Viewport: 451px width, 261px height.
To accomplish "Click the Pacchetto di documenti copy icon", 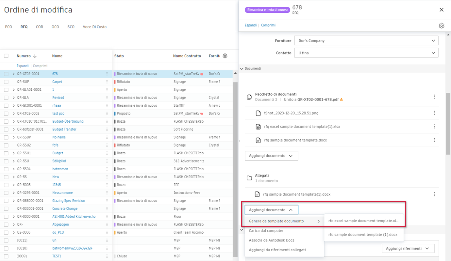I will 249,97.
